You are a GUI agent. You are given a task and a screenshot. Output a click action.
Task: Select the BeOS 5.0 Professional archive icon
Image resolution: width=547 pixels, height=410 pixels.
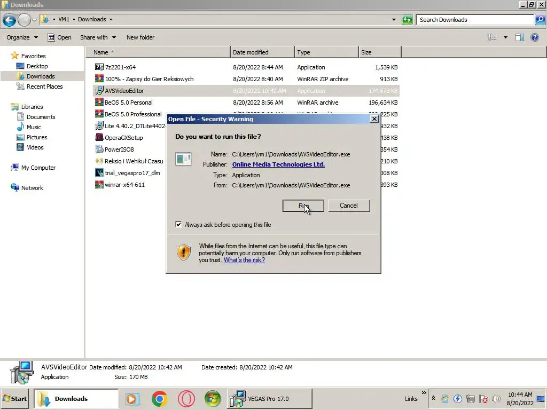click(x=99, y=114)
